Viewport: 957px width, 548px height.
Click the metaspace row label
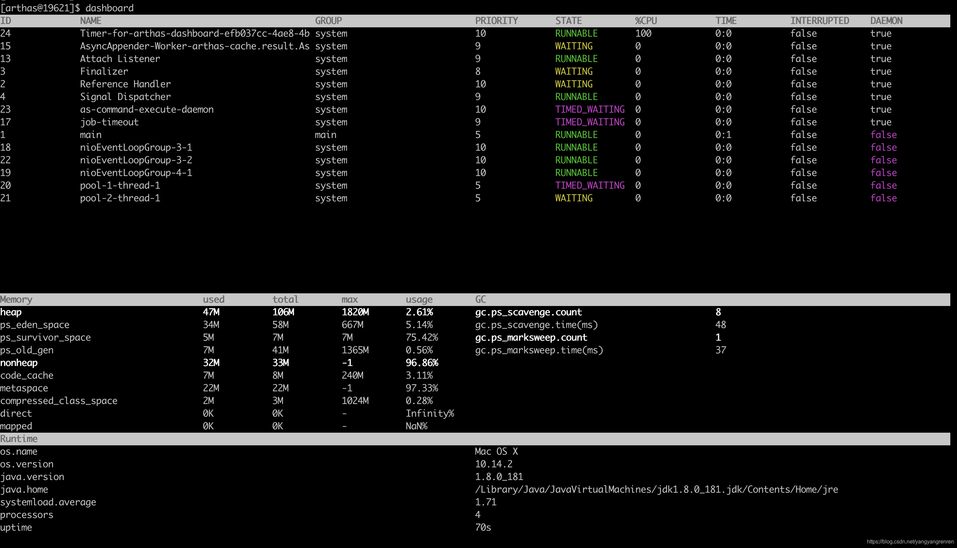24,388
